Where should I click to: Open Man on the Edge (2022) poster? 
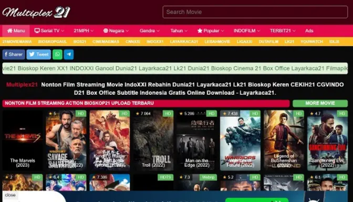point(197,140)
